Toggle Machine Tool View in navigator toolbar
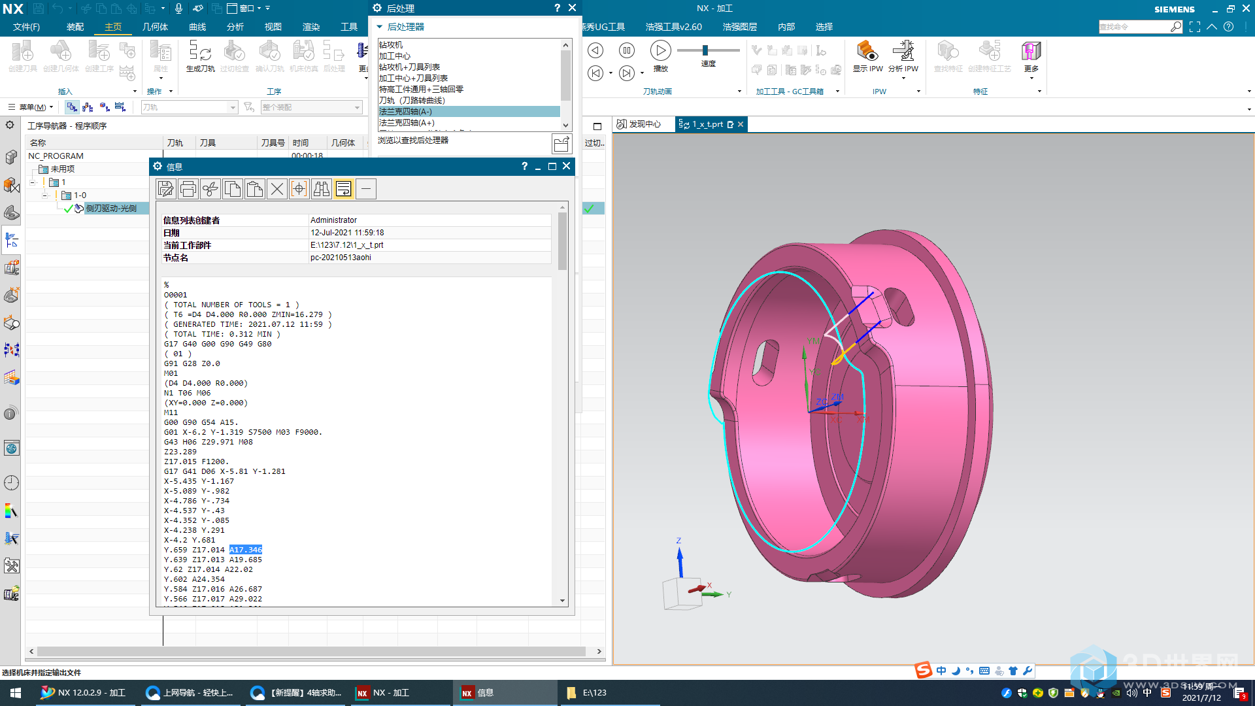Image resolution: width=1255 pixels, height=706 pixels. 88,107
